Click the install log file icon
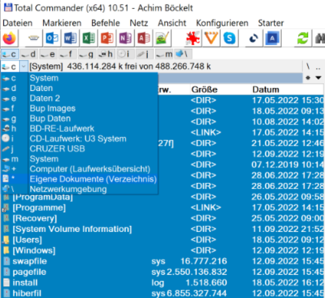Image resolution: width=325 pixels, height=298 pixels. [6, 283]
